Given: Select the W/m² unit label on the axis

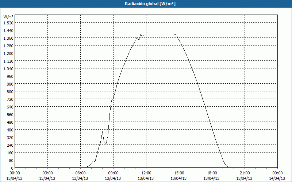Looking at the screenshot, I should pos(8,17).
